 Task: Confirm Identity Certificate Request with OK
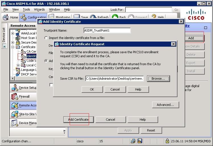coord(92,89)
